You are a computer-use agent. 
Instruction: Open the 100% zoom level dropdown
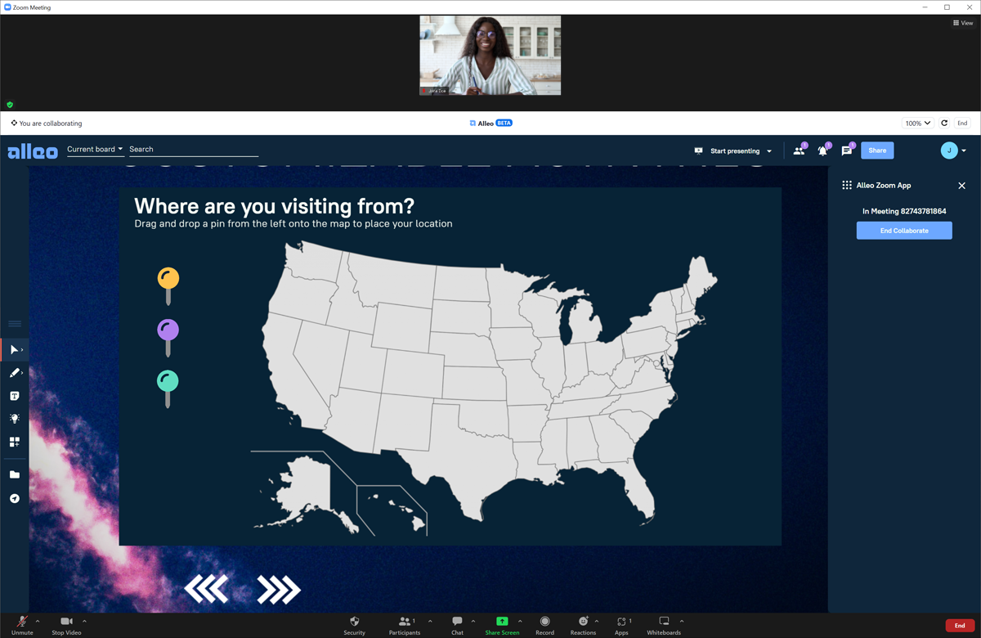point(917,124)
